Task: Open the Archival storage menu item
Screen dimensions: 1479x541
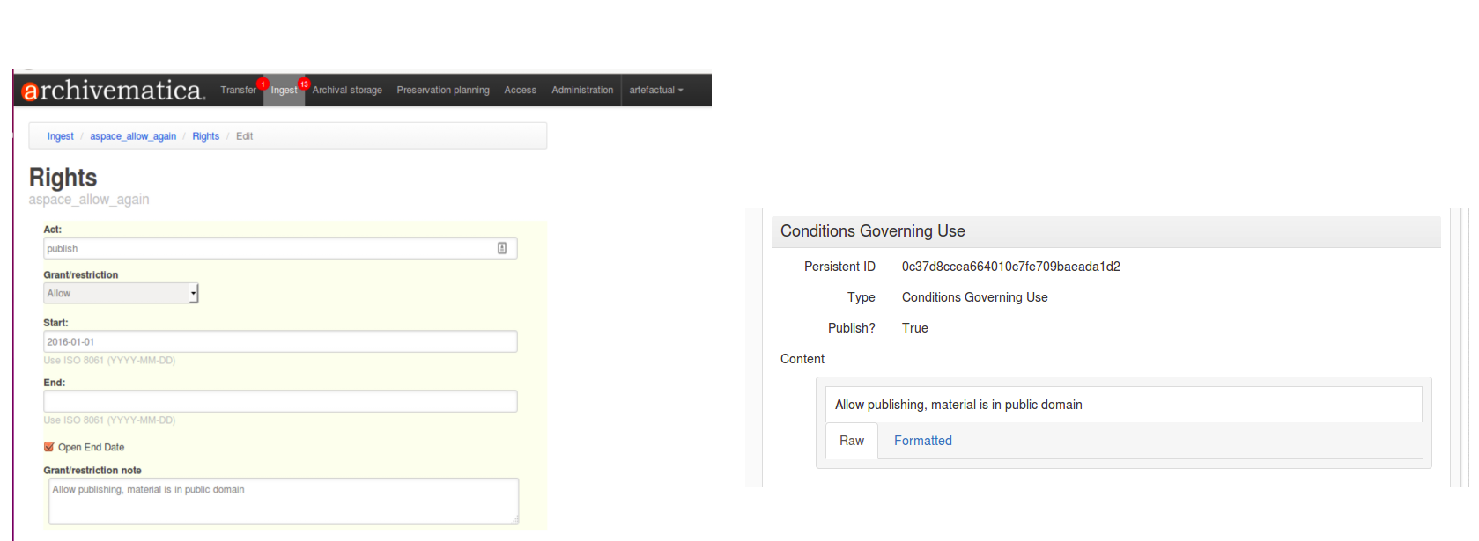Action: [x=347, y=91]
